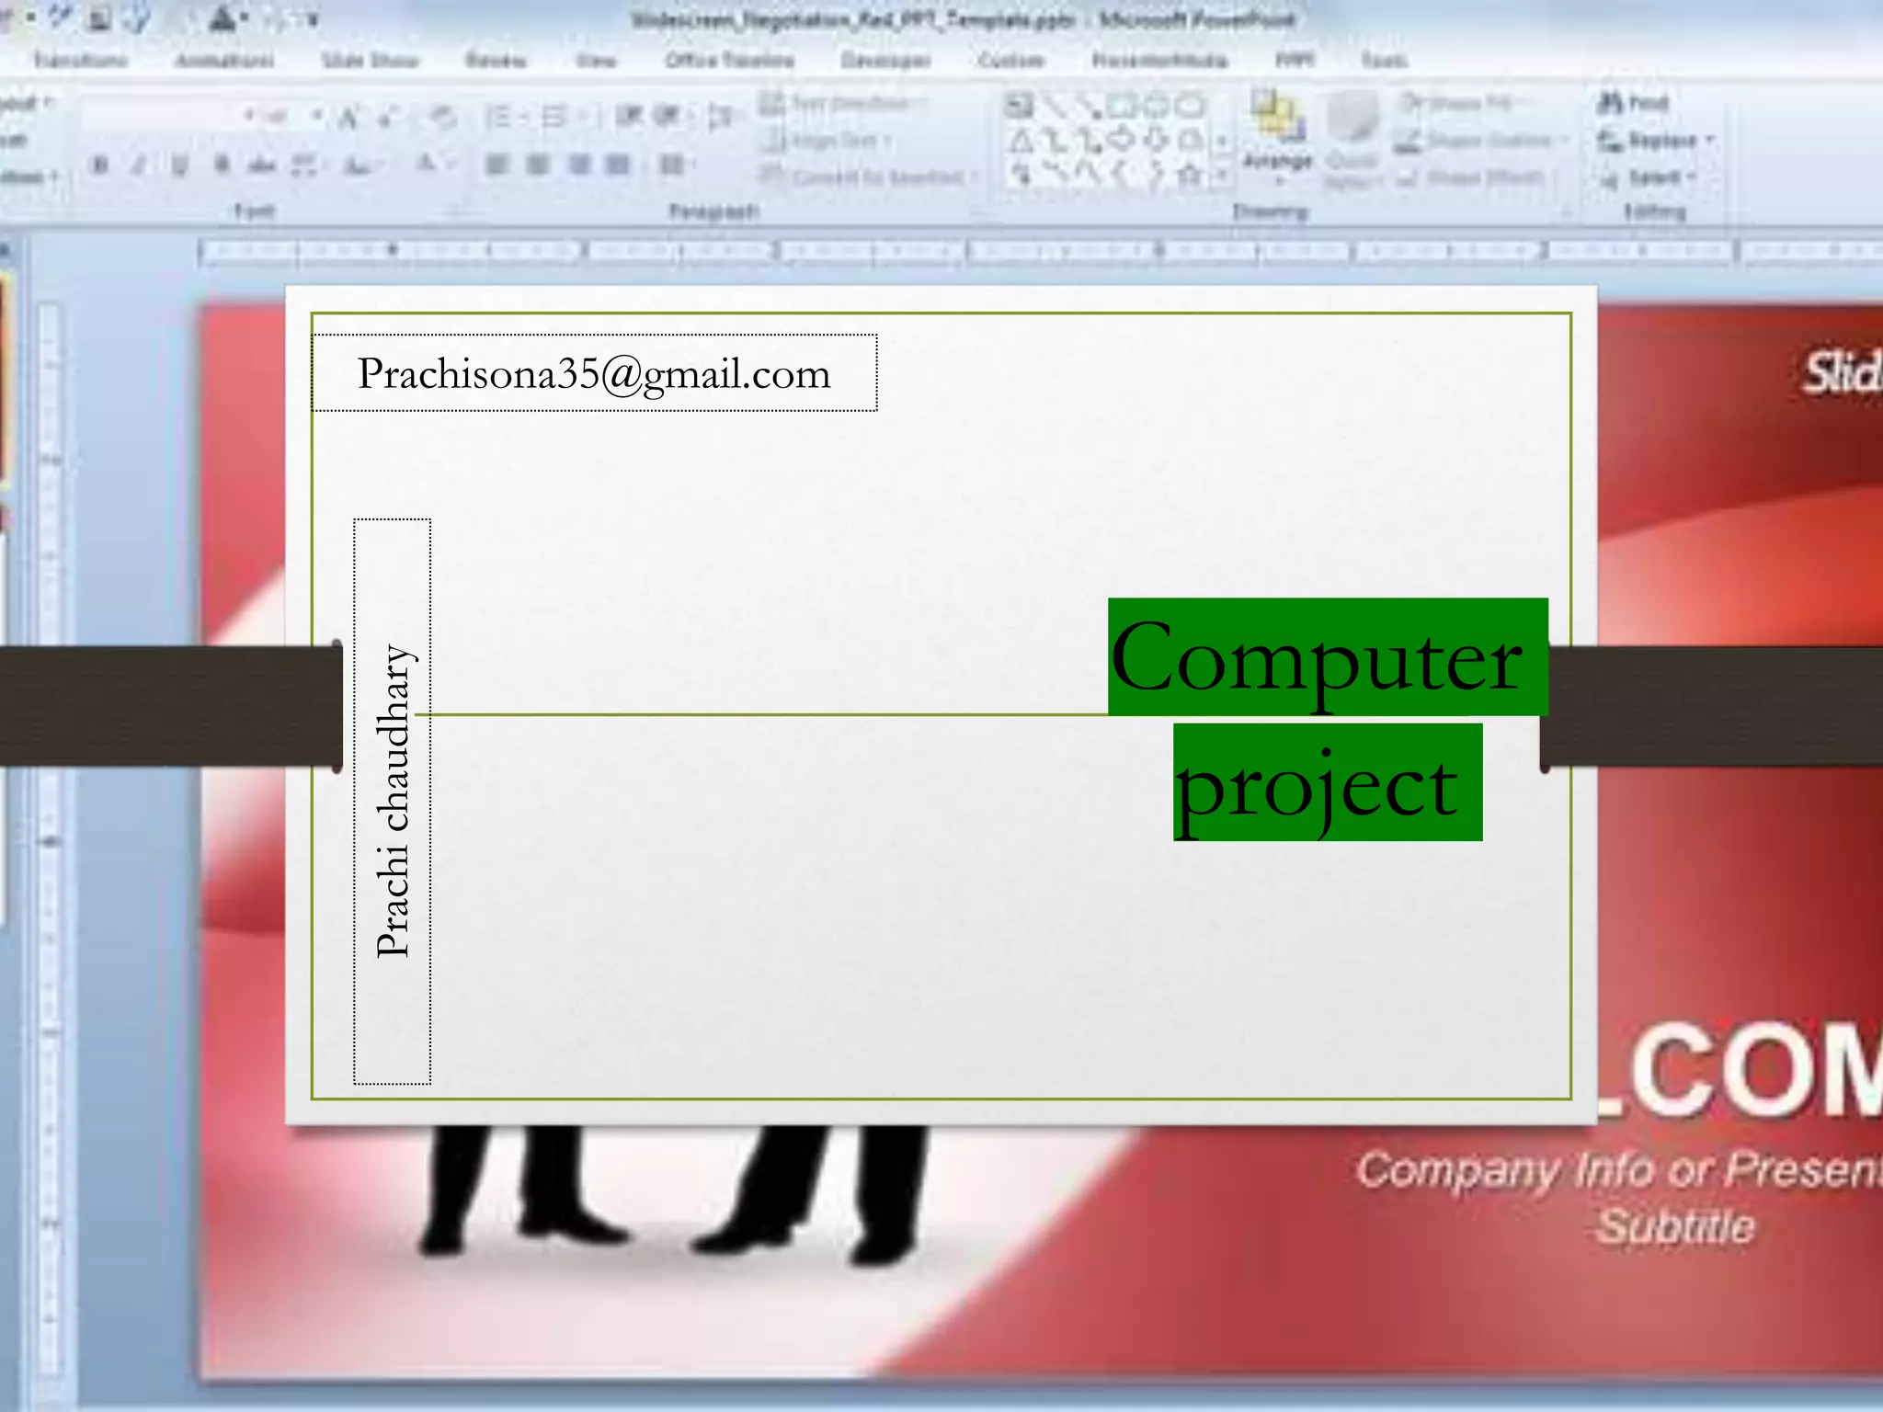Open the Slide Show ribbon tab
1883x1412 pixels.
pos(370,61)
